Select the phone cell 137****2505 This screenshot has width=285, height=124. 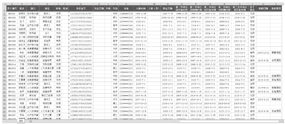[126, 18]
